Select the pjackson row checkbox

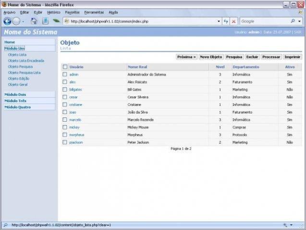tap(65, 142)
